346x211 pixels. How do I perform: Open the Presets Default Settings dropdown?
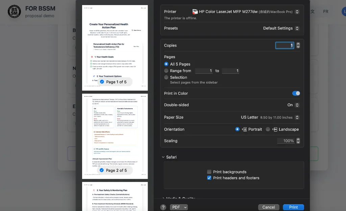coord(297,28)
